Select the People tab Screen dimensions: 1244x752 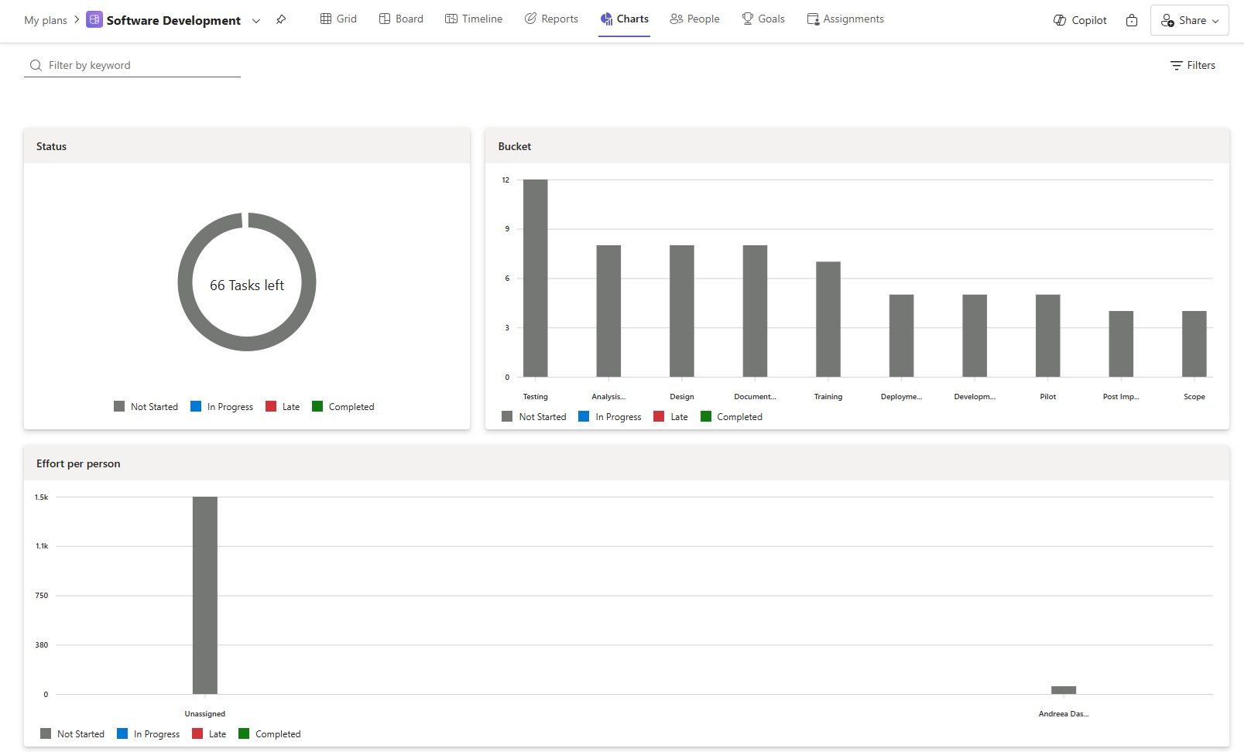pos(694,19)
